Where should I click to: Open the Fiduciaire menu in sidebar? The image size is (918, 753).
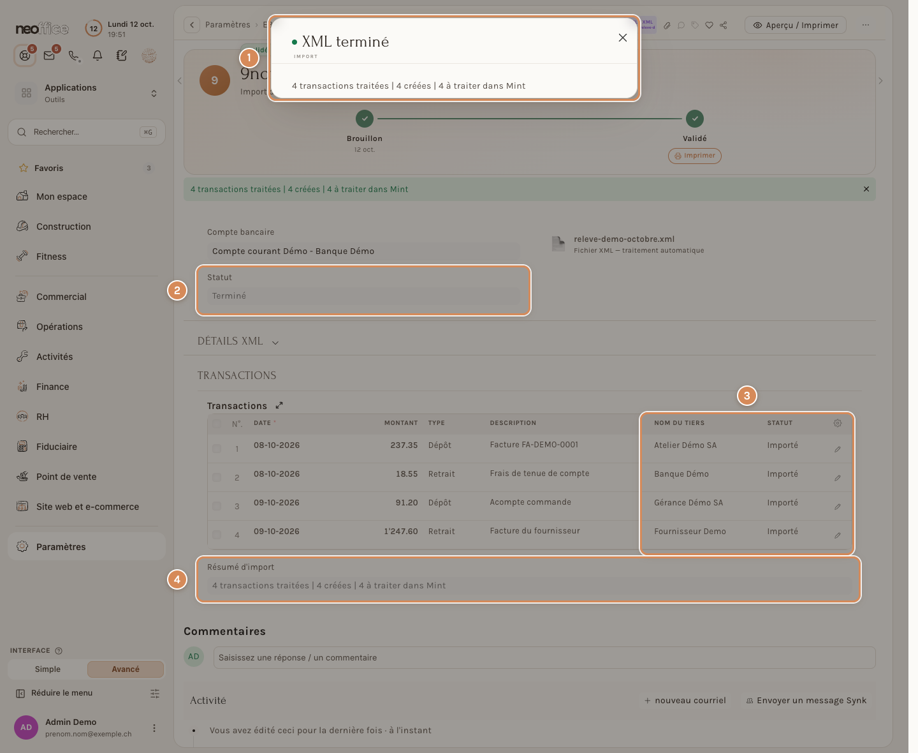point(87,447)
